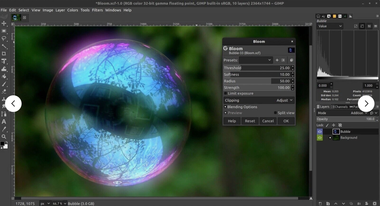
Task: Click the Radius slider
Action: click(257, 81)
